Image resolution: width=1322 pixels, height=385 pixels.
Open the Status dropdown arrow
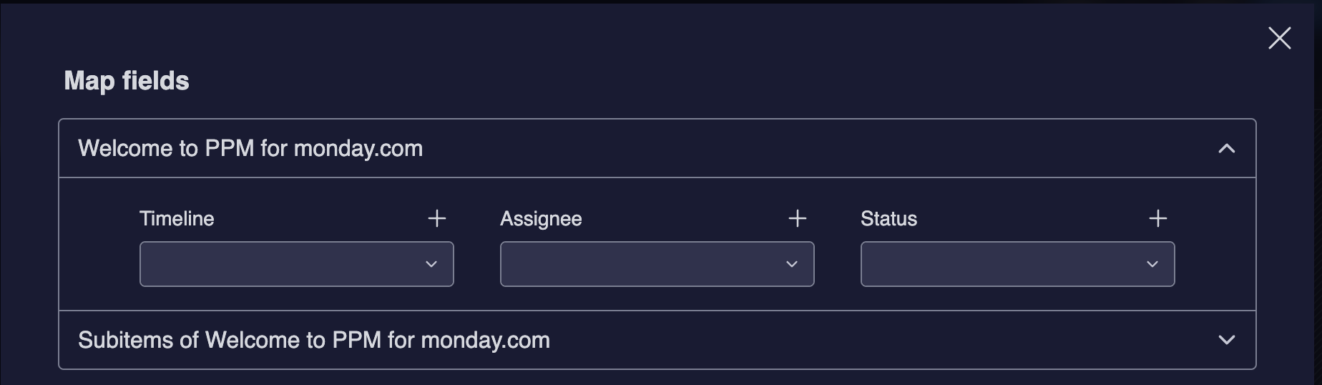pos(1152,264)
